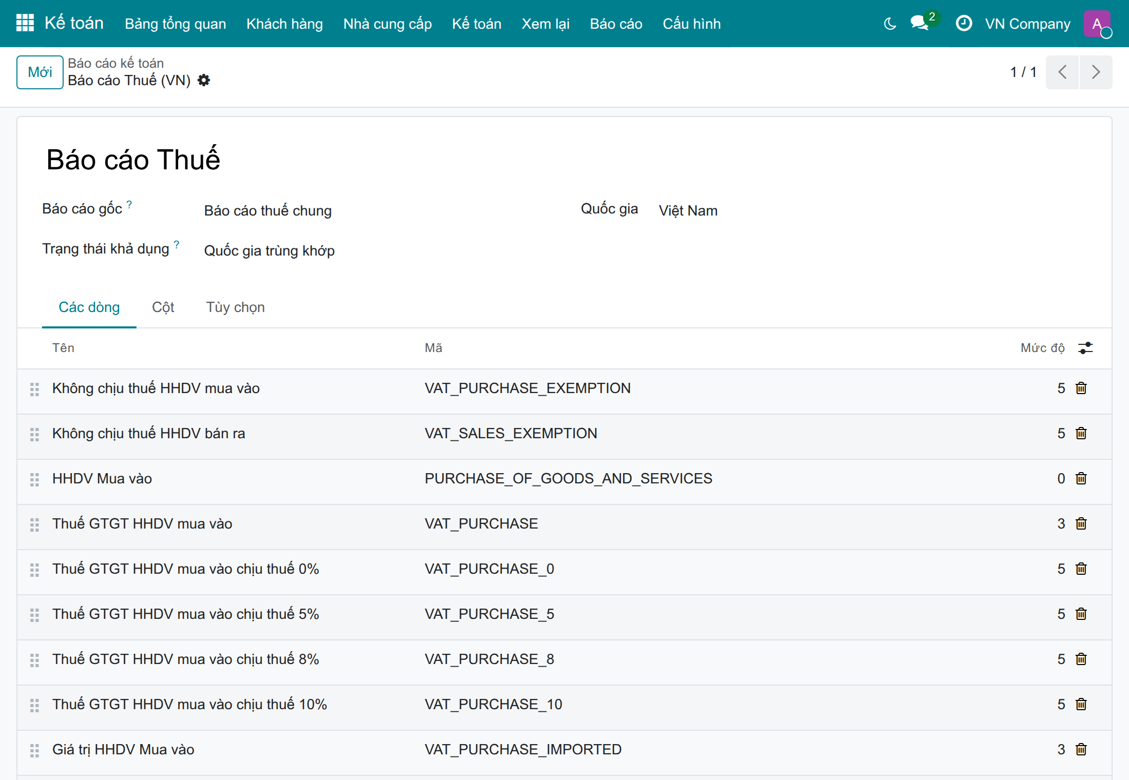Show help for Báo cáo gốc question mark
This screenshot has height=780, width=1129.
pyautogui.click(x=129, y=204)
